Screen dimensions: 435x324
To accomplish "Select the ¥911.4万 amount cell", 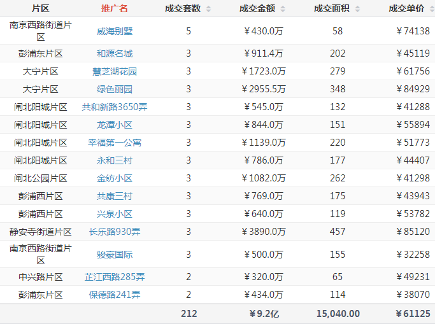I will pos(263,53).
